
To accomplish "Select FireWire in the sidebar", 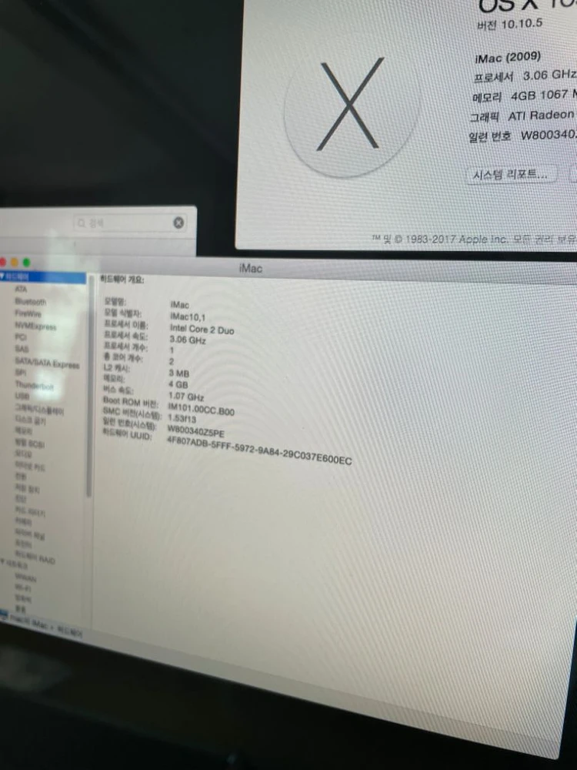I will [x=28, y=313].
